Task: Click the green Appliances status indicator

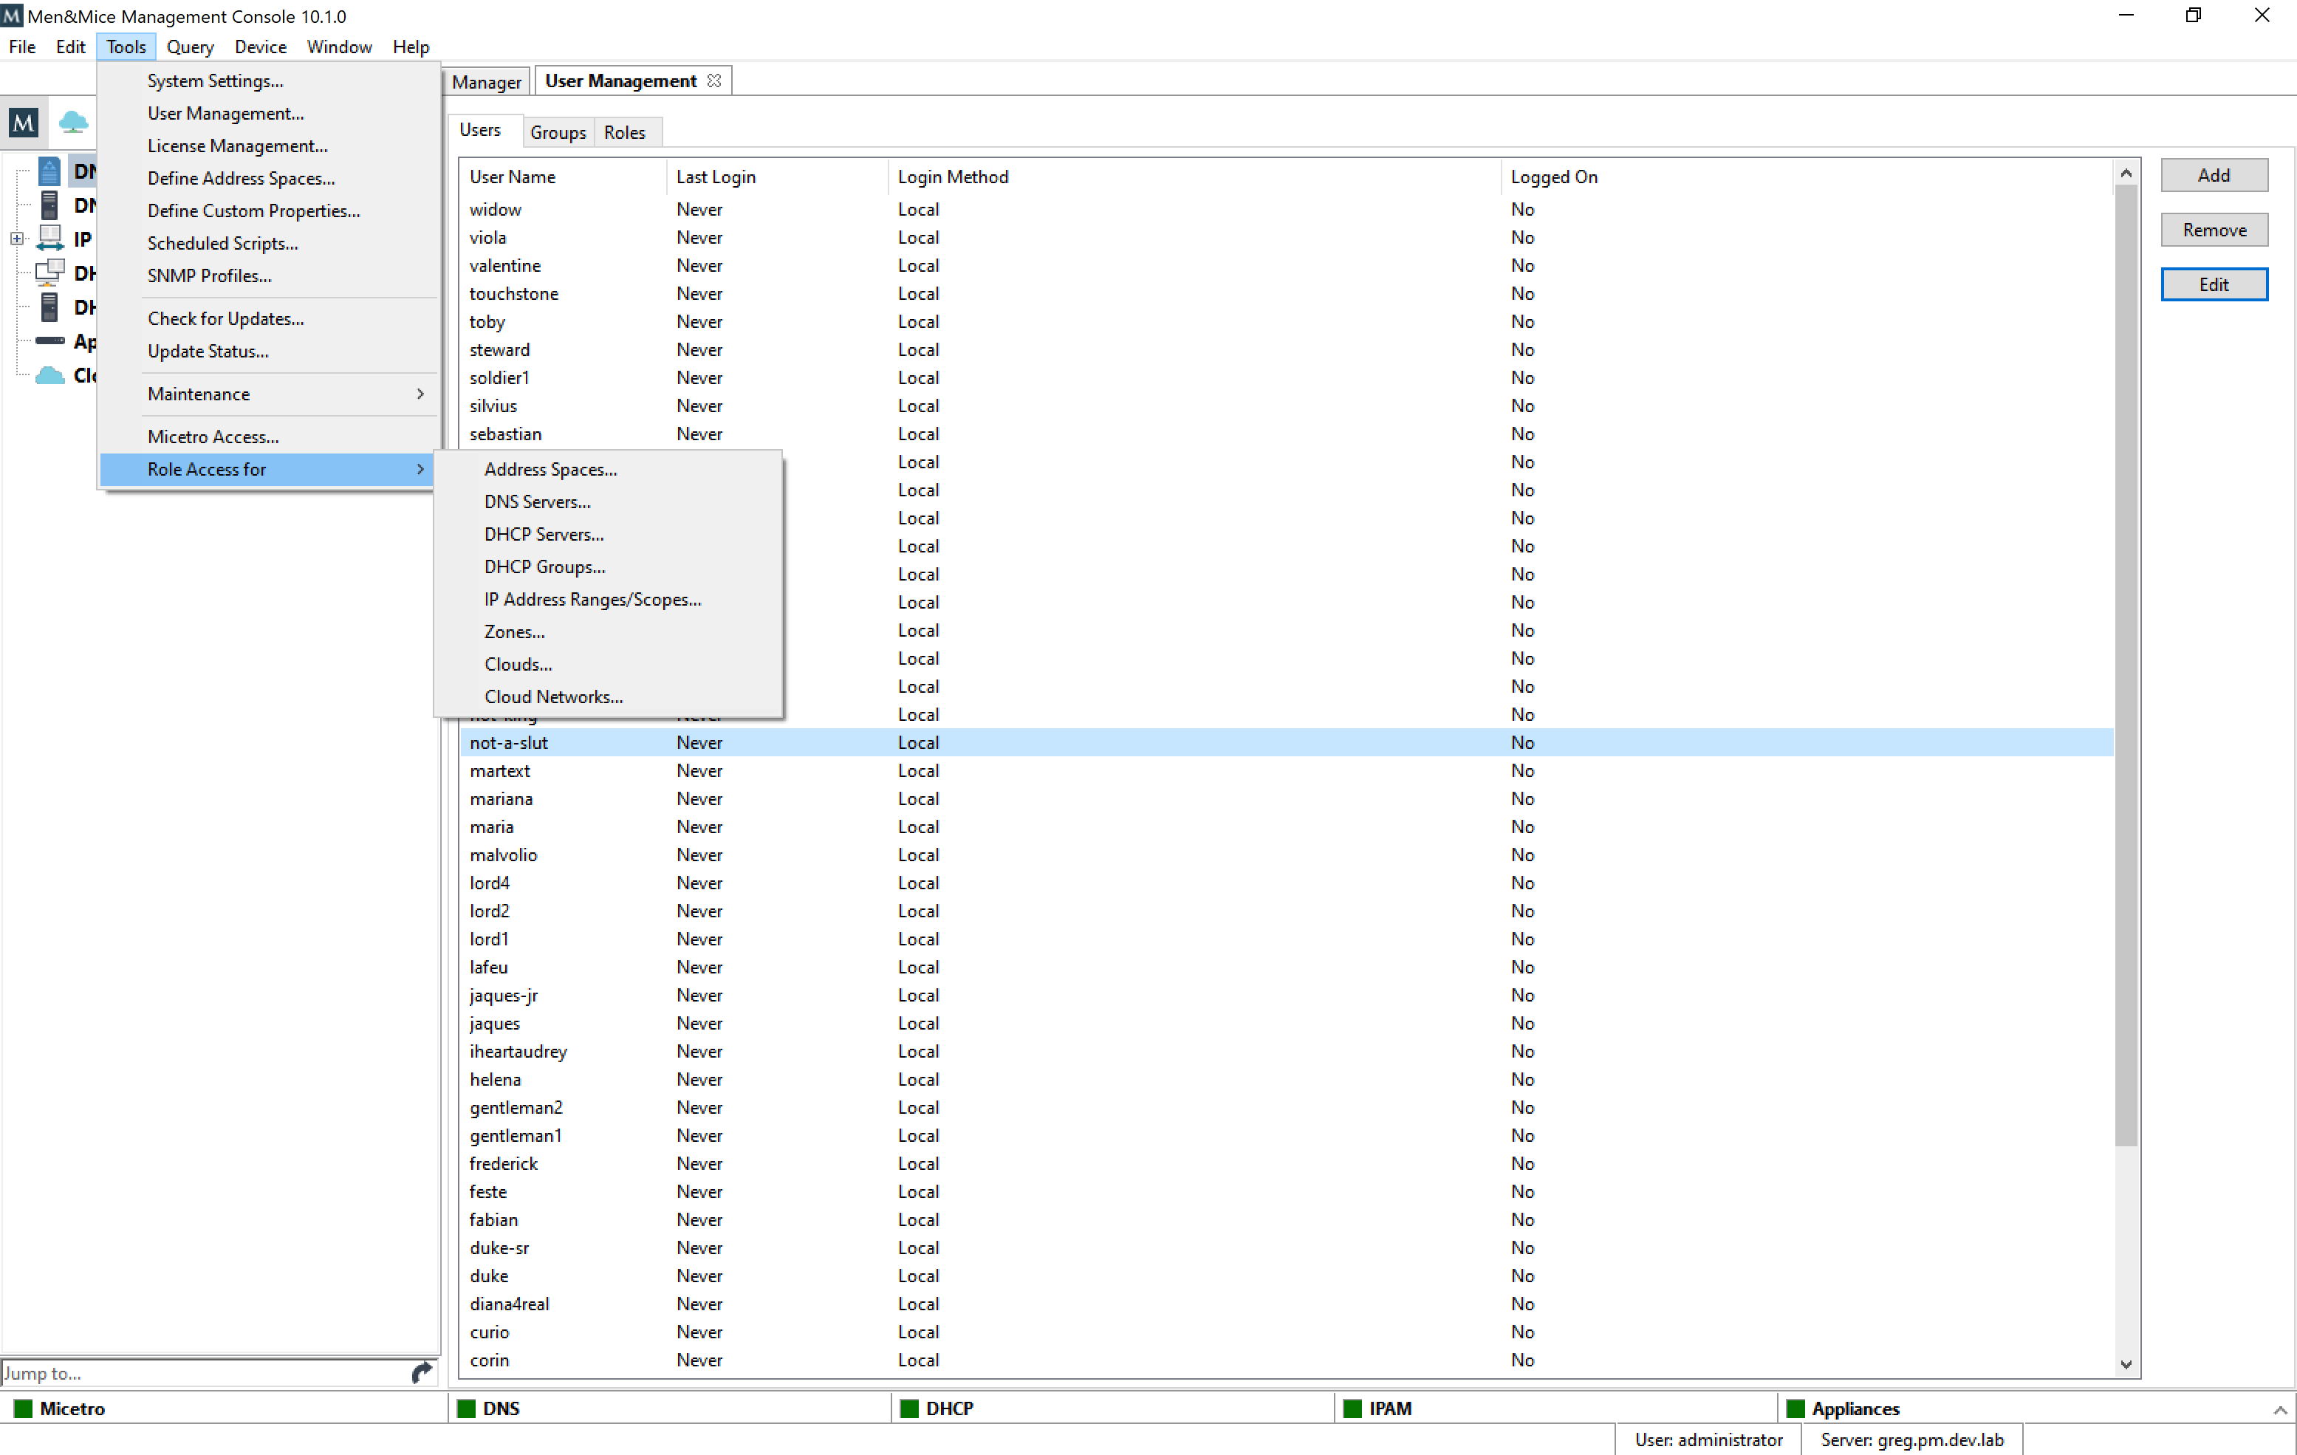Action: (1796, 1408)
